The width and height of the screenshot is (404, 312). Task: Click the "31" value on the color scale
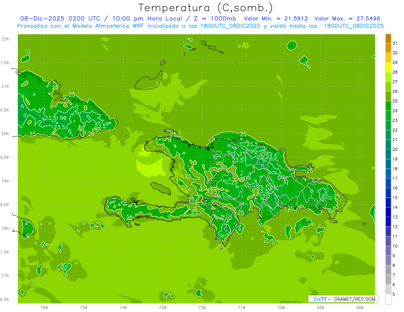click(395, 43)
